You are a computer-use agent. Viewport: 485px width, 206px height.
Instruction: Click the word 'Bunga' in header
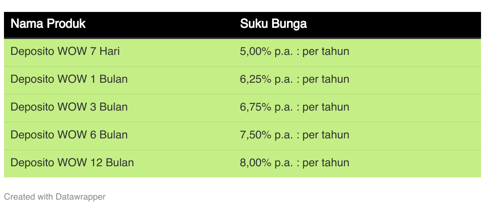pos(289,24)
